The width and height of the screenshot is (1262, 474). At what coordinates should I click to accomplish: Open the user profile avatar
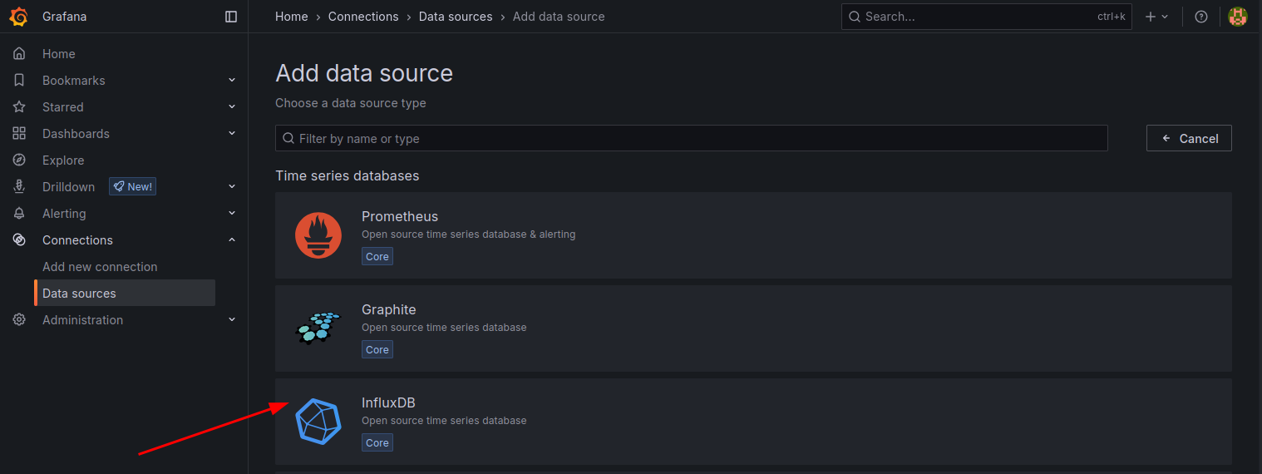(x=1237, y=17)
